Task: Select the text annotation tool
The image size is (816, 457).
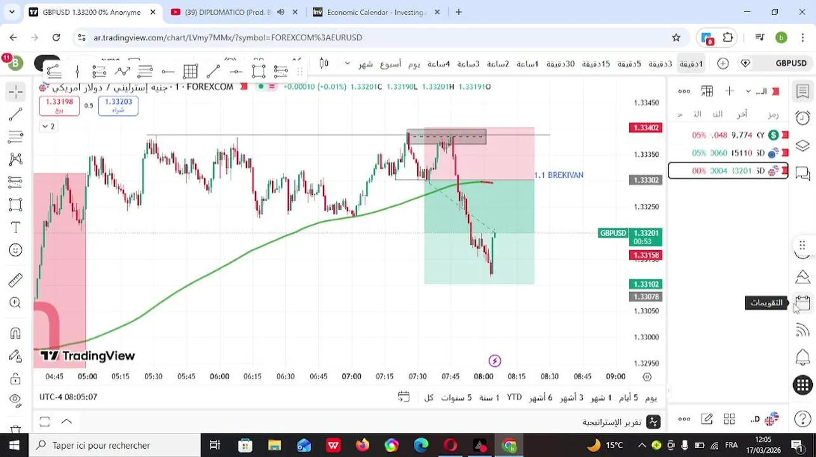Action: pos(16,227)
